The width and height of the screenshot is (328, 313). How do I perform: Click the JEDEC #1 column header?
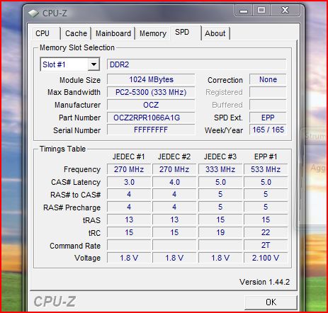(129, 156)
